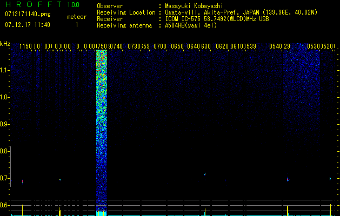Click the 0740 time label
Screen dimensions: 340x216
tap(116, 46)
